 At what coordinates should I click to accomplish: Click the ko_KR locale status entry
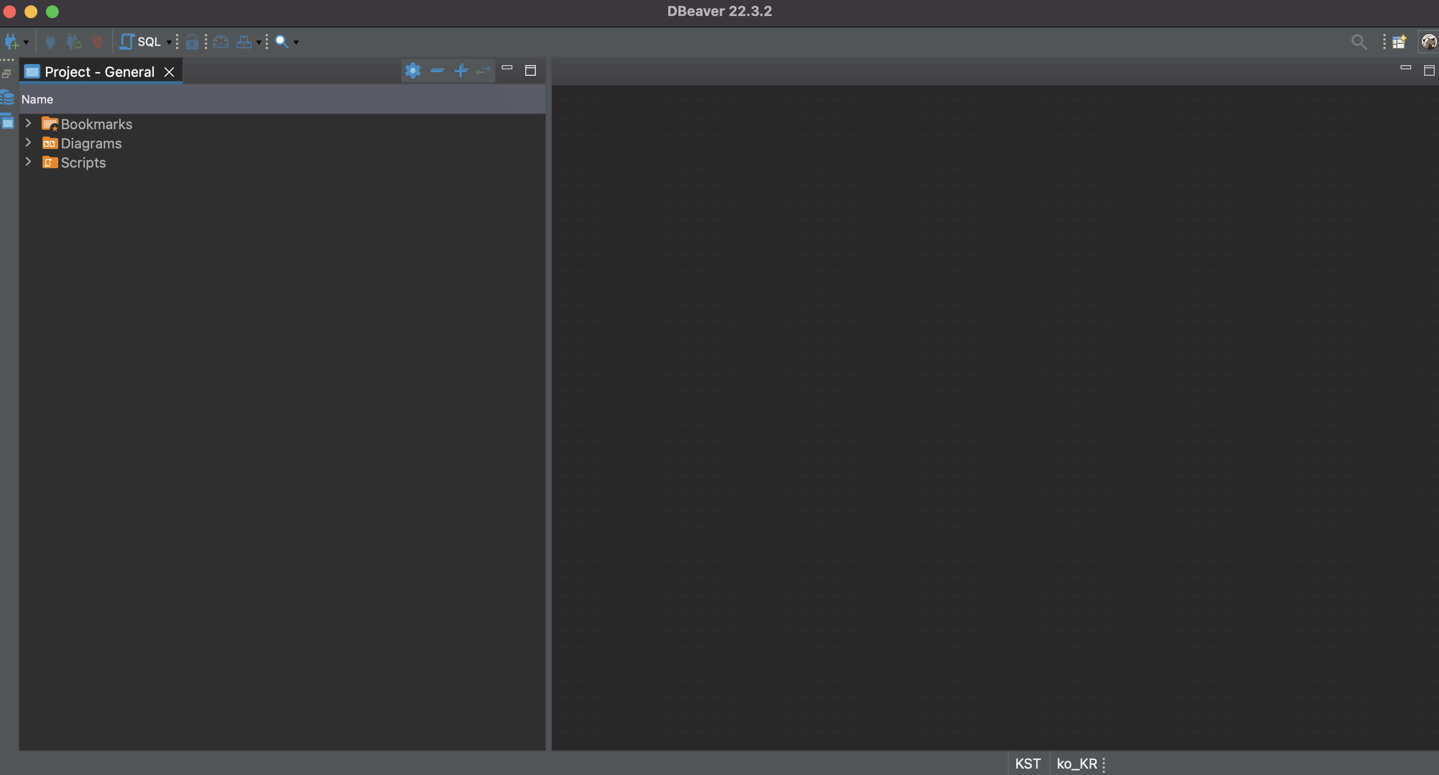pos(1077,763)
